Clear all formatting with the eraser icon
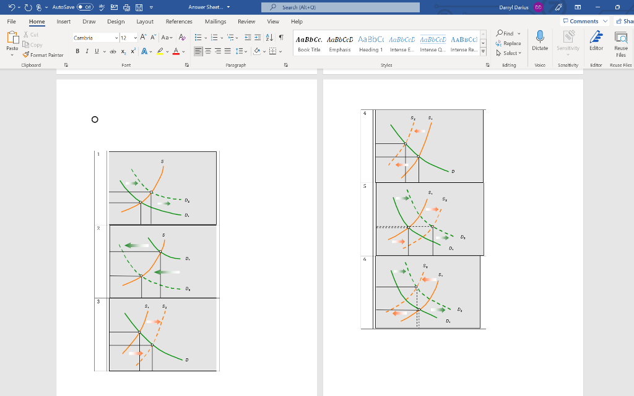This screenshot has width=634, height=396. (183, 38)
